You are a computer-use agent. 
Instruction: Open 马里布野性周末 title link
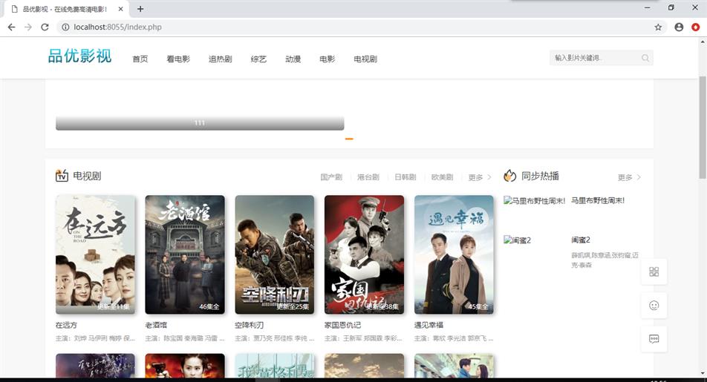pos(598,200)
